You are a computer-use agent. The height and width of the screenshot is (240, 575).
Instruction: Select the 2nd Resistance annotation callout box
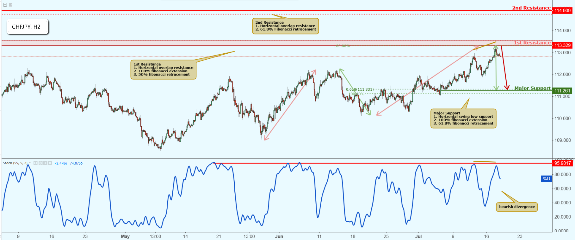click(286, 26)
